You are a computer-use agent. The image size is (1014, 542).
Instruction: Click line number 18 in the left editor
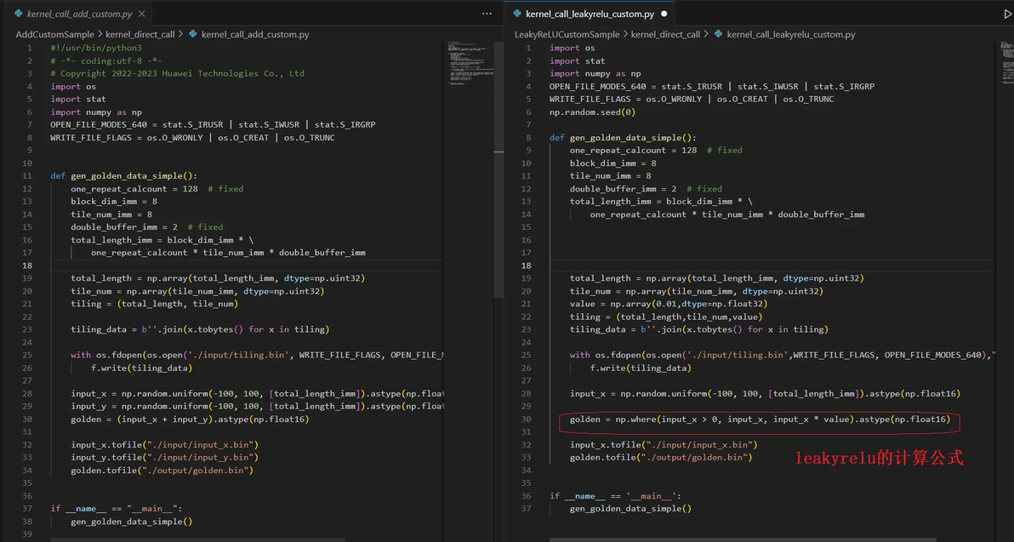(27, 265)
